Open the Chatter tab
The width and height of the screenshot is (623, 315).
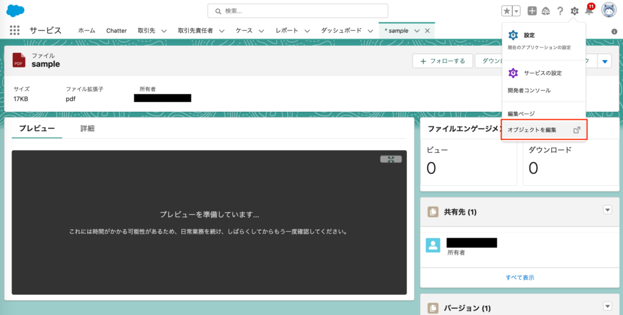click(116, 30)
